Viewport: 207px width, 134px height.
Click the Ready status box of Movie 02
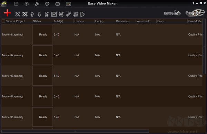pos(43,55)
